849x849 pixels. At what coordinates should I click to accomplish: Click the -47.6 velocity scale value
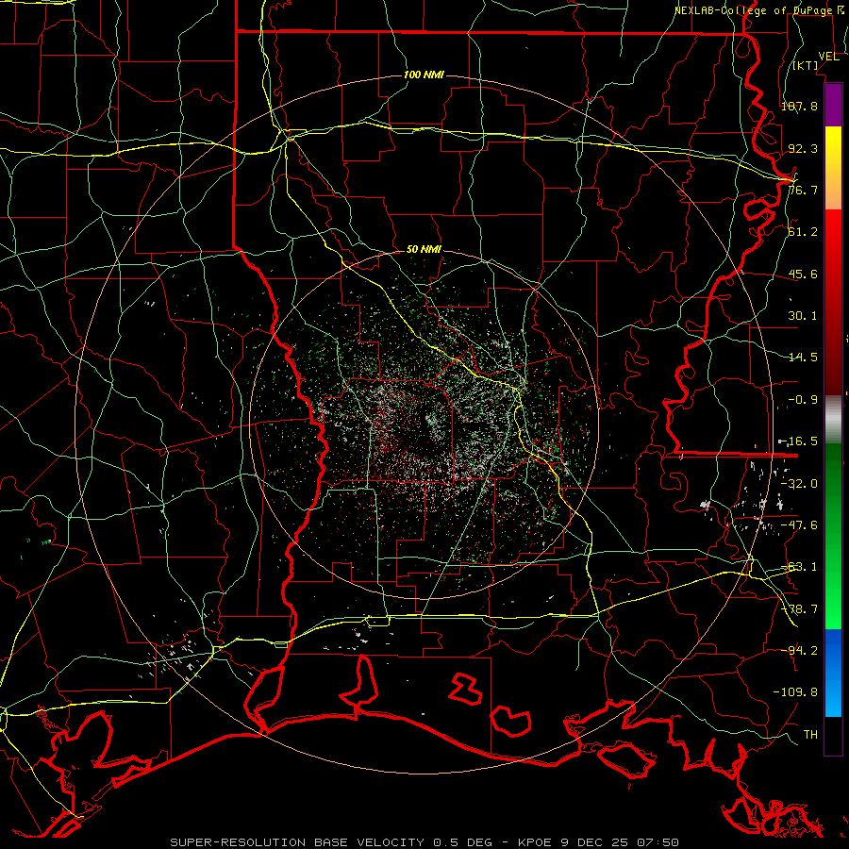pyautogui.click(x=801, y=525)
